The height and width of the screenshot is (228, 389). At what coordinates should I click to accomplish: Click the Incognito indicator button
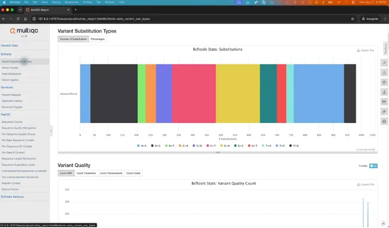370,19
